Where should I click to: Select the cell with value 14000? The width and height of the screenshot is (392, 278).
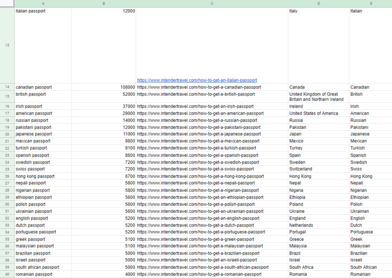[104, 120]
